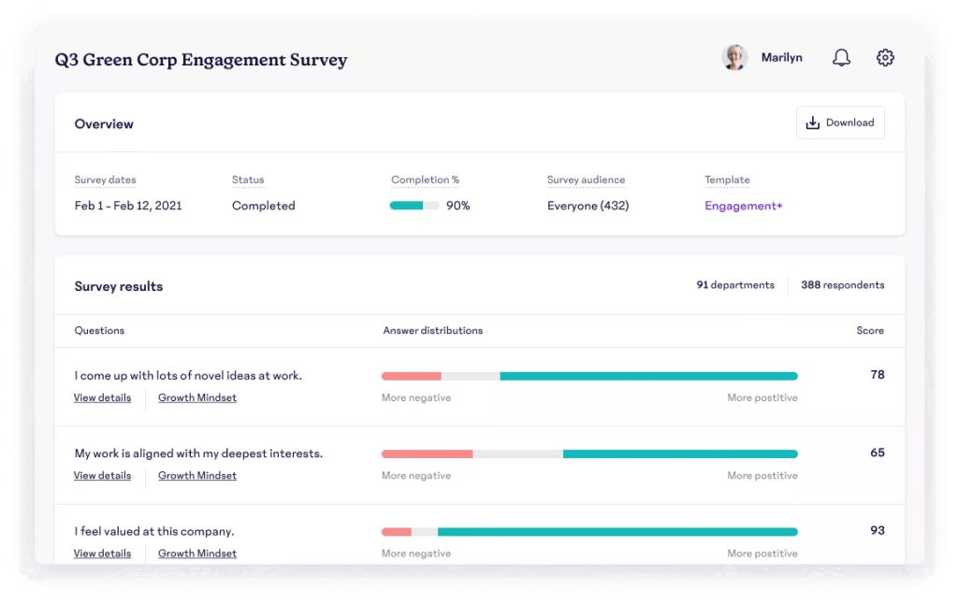View details for the feel valued question
This screenshot has width=958, height=604.
coord(102,553)
